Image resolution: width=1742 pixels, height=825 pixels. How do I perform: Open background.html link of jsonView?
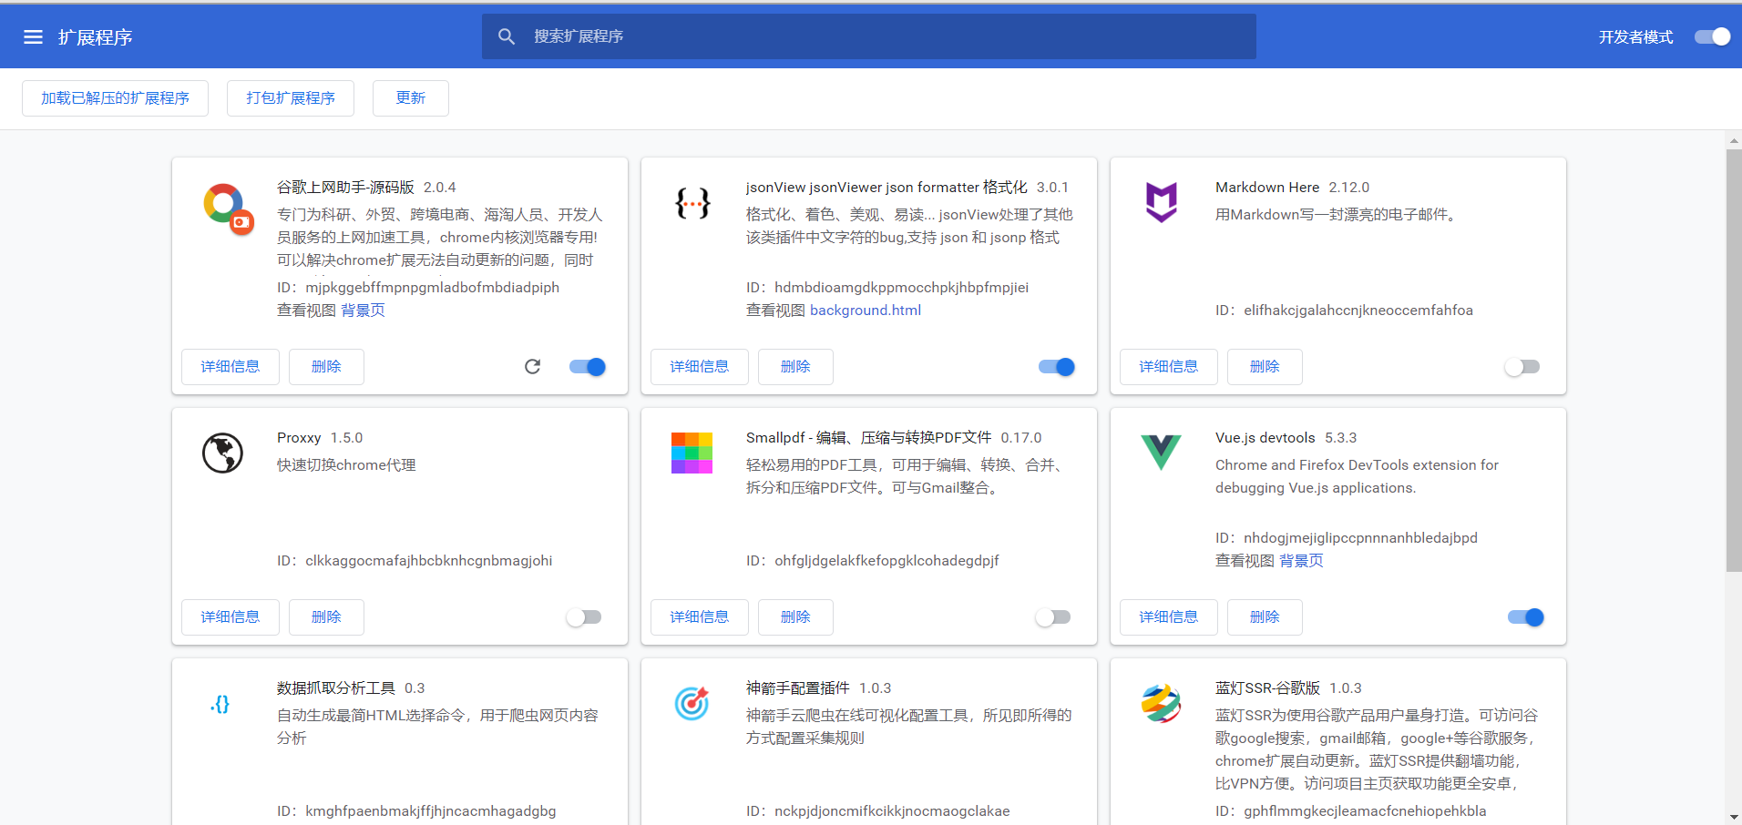866,311
